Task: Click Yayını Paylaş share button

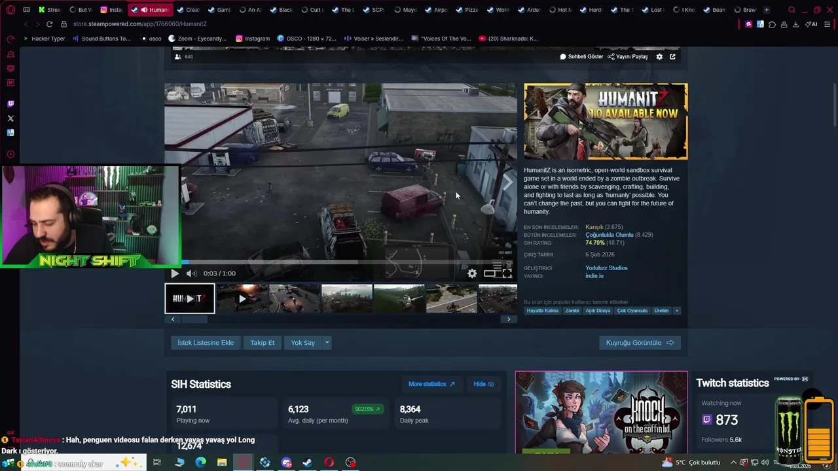Action: (x=628, y=57)
